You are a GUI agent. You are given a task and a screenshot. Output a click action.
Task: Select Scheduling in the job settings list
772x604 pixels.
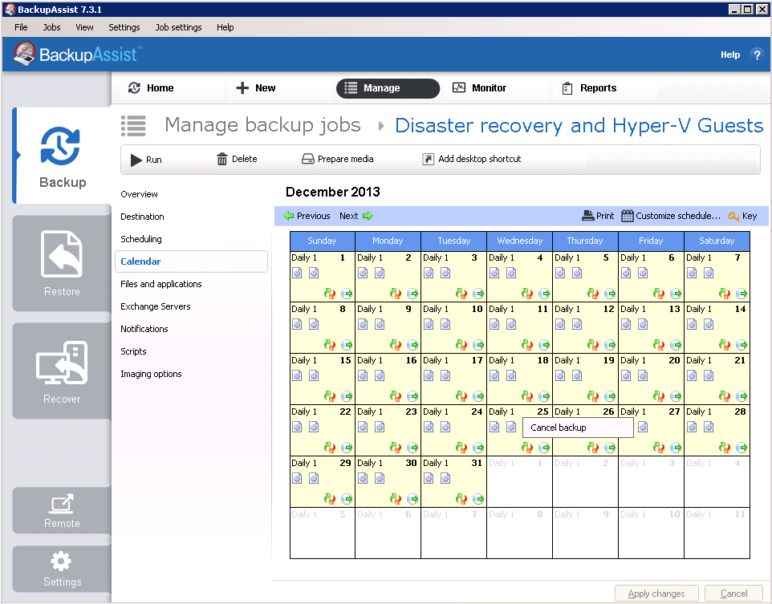coord(141,239)
